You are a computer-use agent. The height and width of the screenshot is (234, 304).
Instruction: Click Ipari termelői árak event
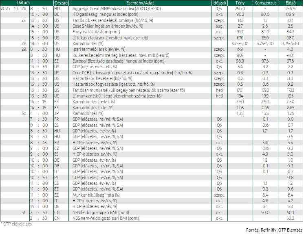99,49
